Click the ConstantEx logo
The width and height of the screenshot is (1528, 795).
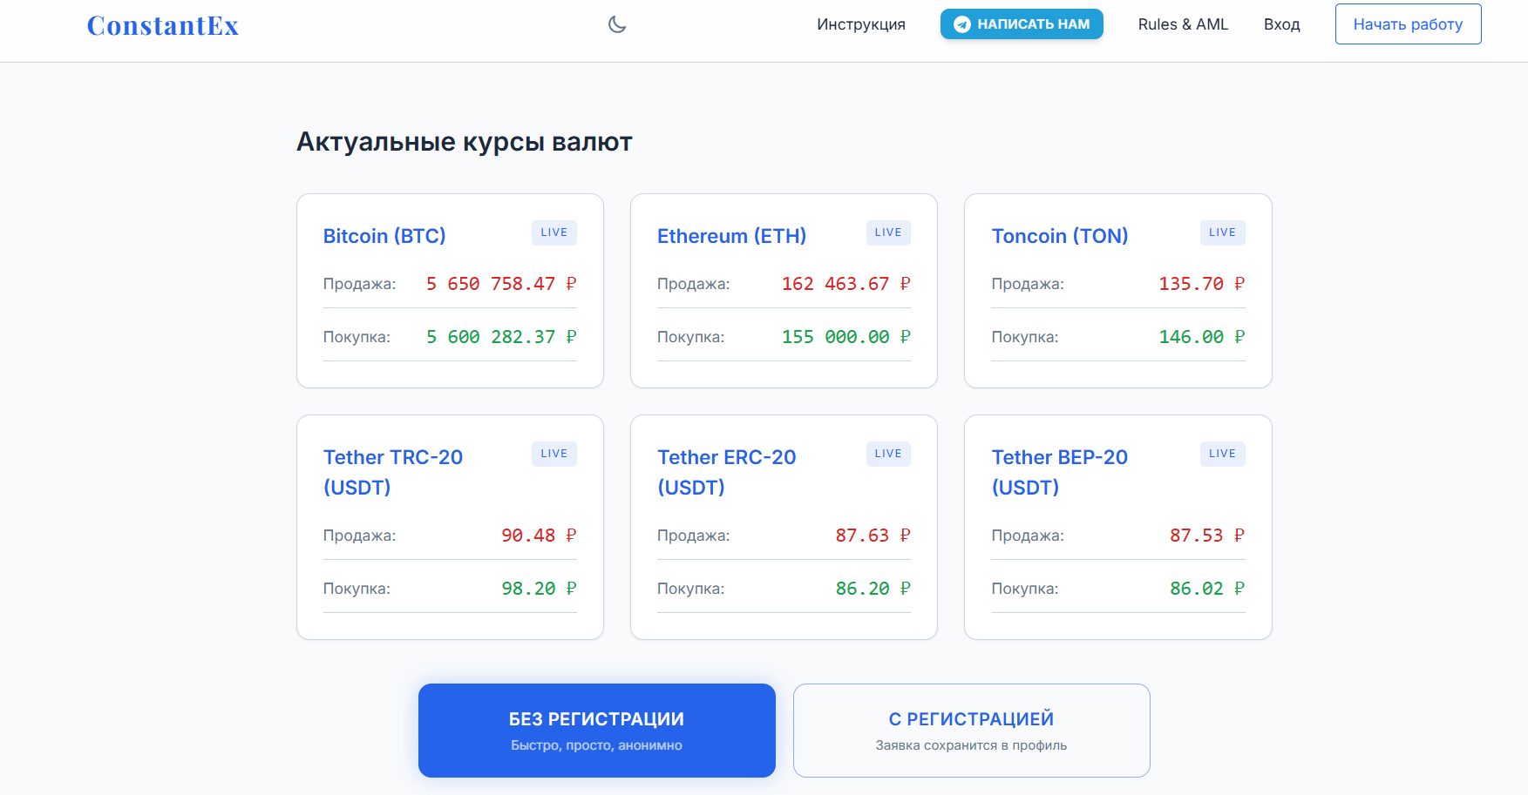pyautogui.click(x=163, y=25)
